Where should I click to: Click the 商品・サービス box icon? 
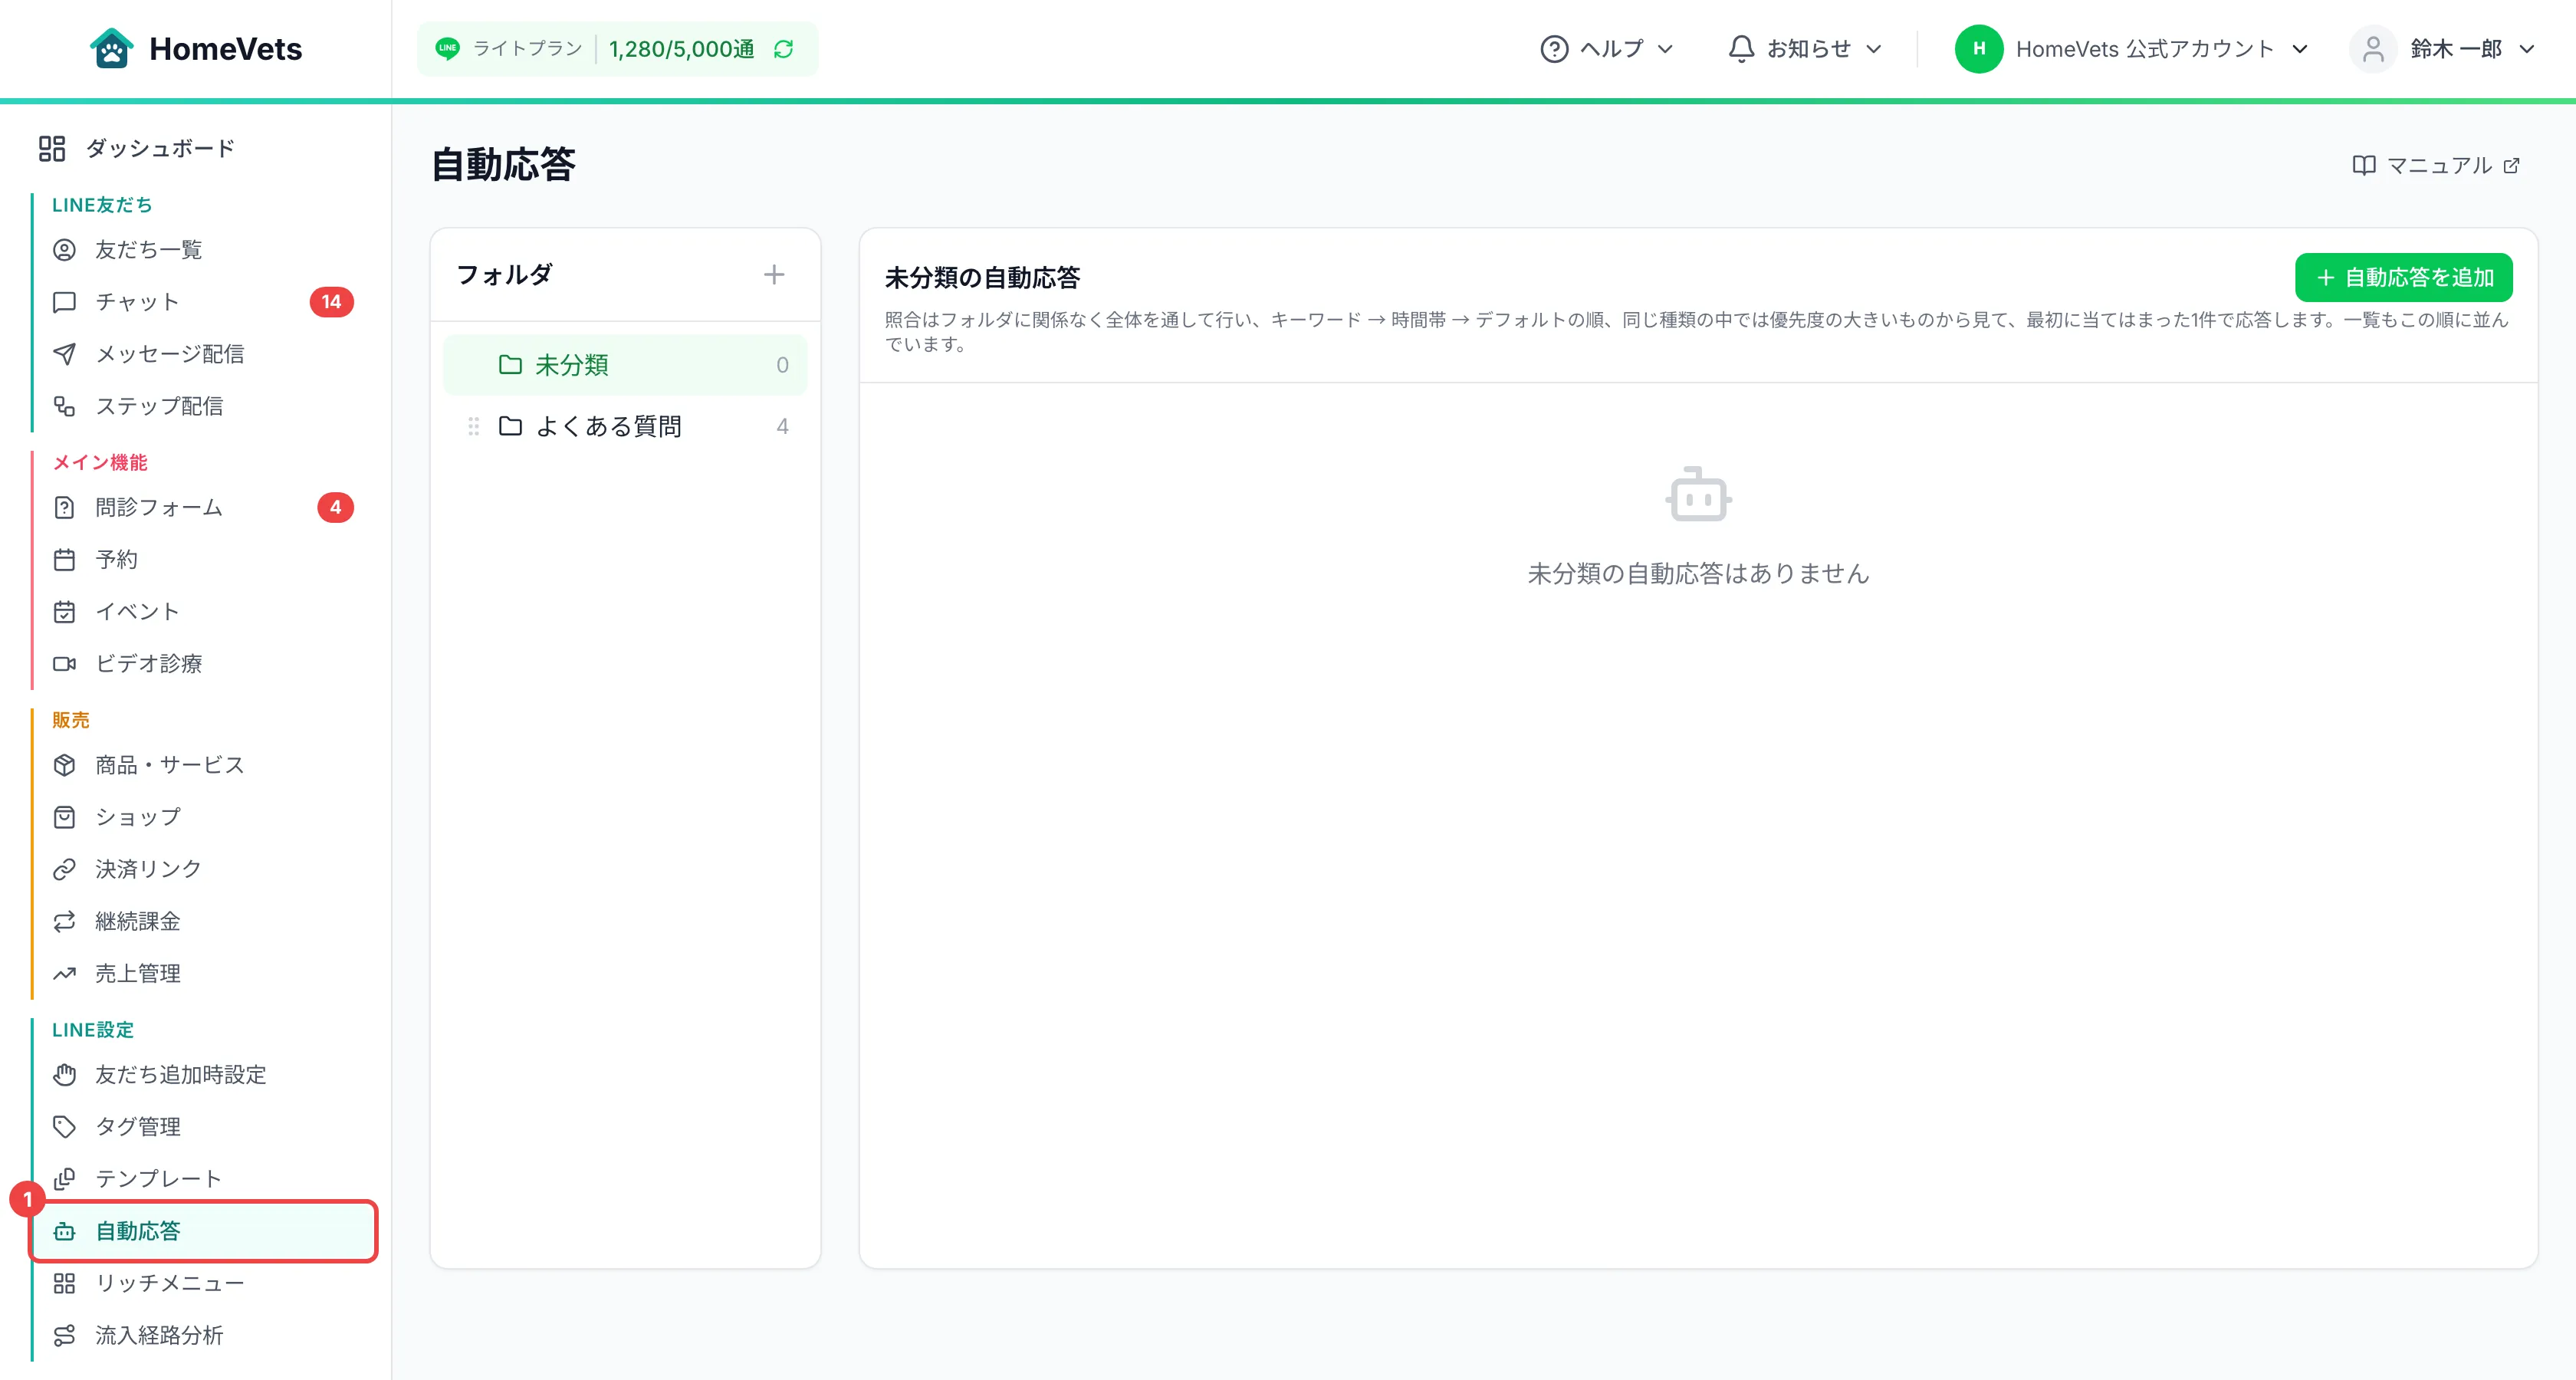[x=64, y=765]
